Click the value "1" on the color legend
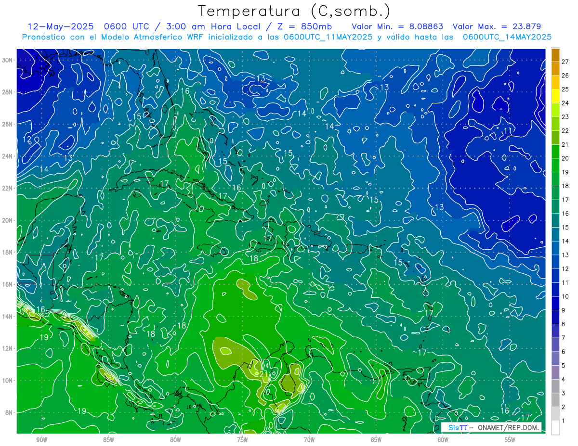Viewport: 578px width, 446px height. tap(563, 421)
